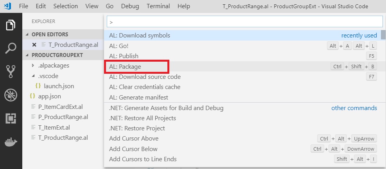This screenshot has height=169, width=386.
Task: Close T_ProductRange.al in Open Editors
Action: [x=34, y=45]
